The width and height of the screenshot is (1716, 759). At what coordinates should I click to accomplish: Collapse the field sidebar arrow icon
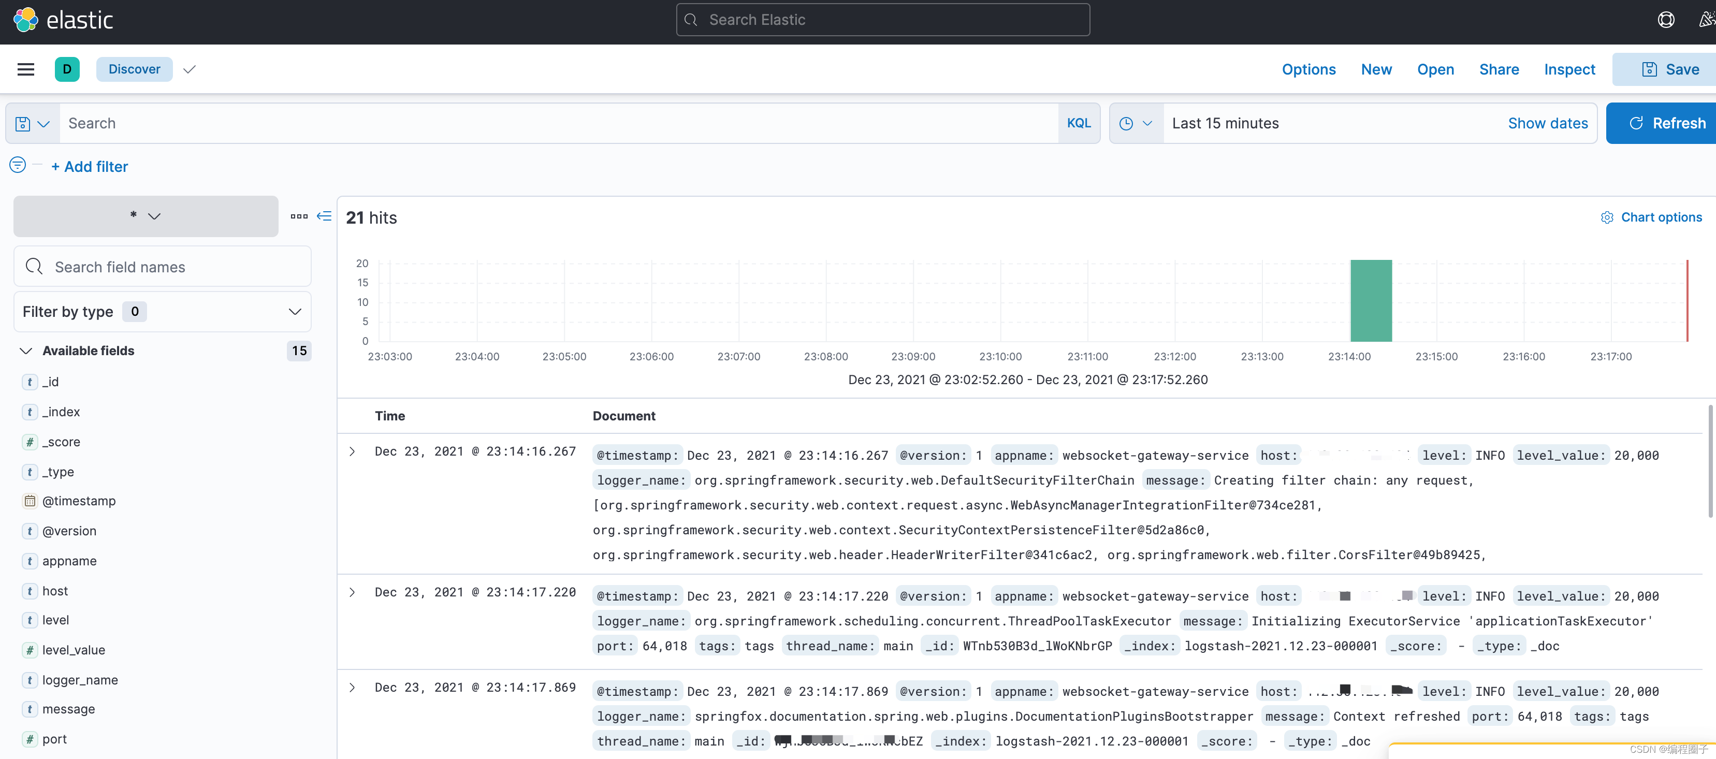pos(324,216)
